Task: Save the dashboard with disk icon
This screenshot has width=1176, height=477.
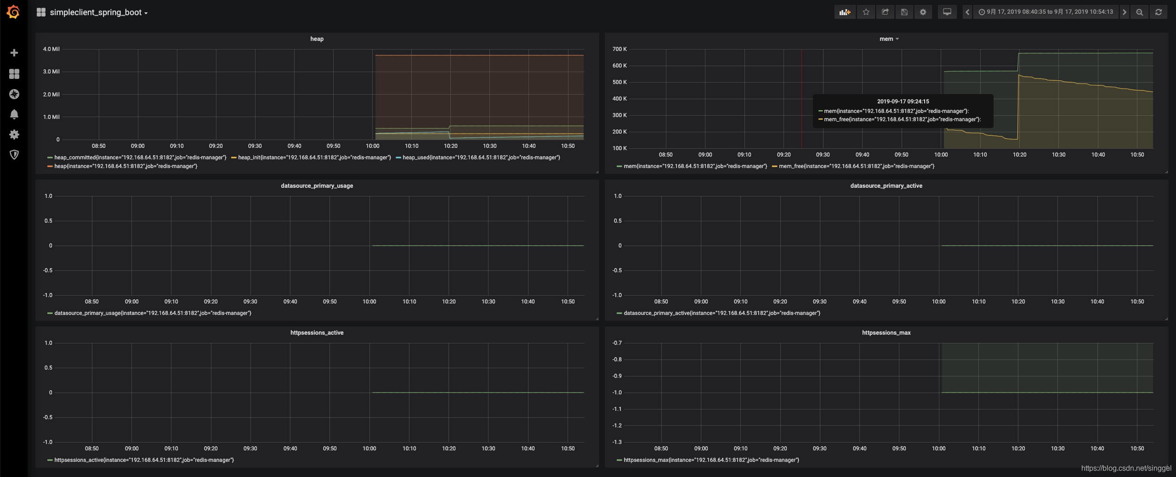Action: click(x=904, y=12)
